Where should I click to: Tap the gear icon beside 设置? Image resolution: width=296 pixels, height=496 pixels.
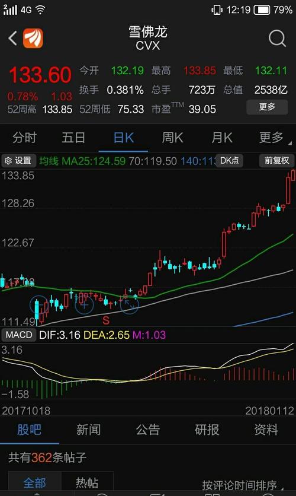coord(8,161)
